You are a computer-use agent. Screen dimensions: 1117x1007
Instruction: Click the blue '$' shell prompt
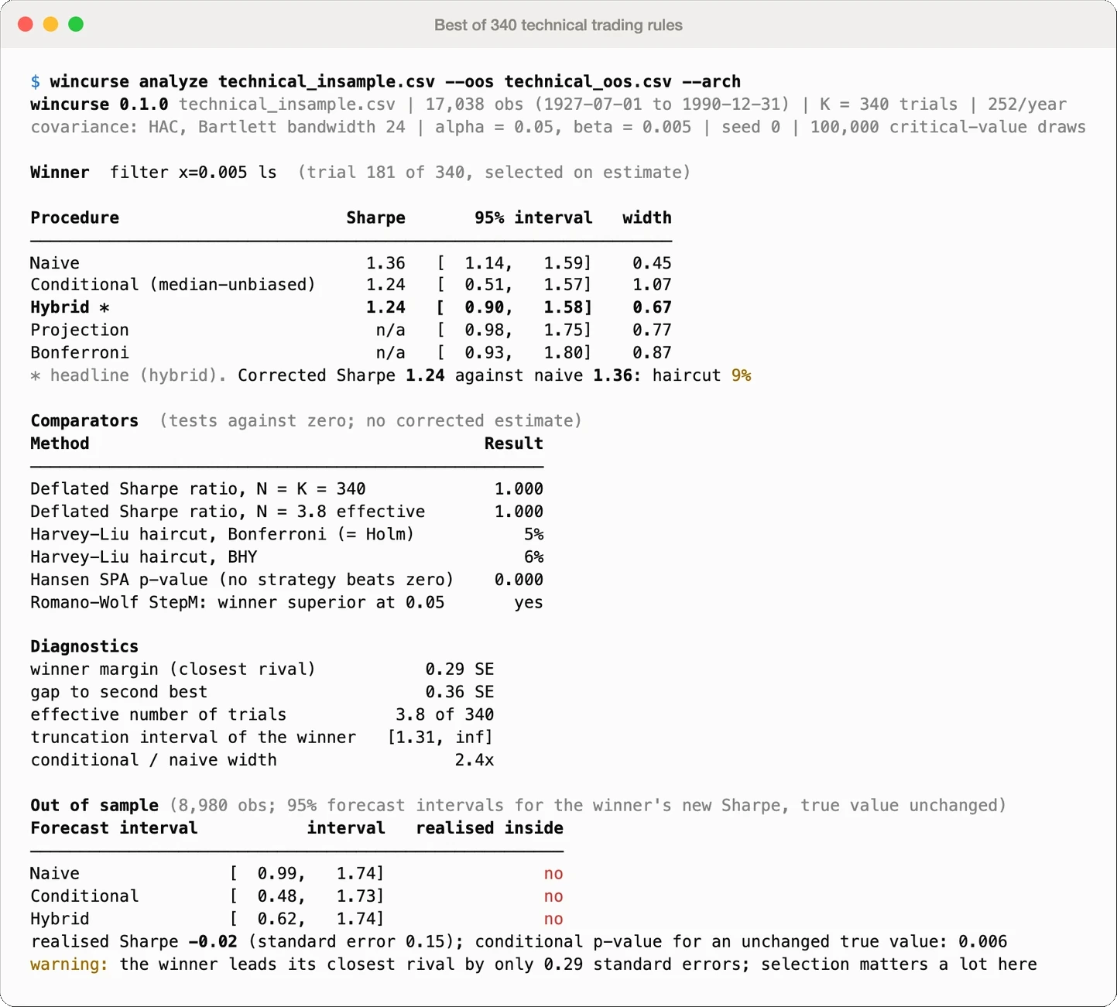[x=36, y=81]
